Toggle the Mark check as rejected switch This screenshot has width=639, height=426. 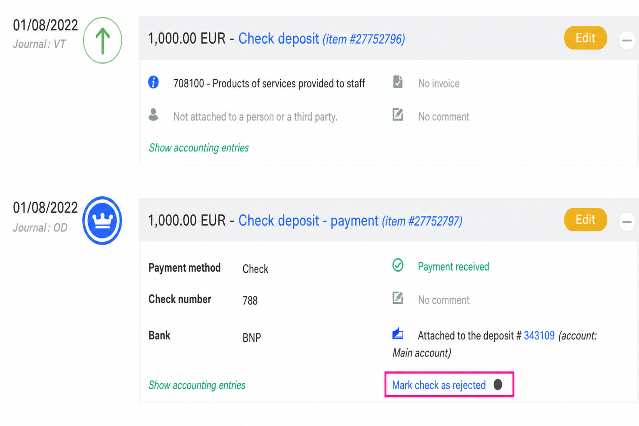[x=498, y=384]
